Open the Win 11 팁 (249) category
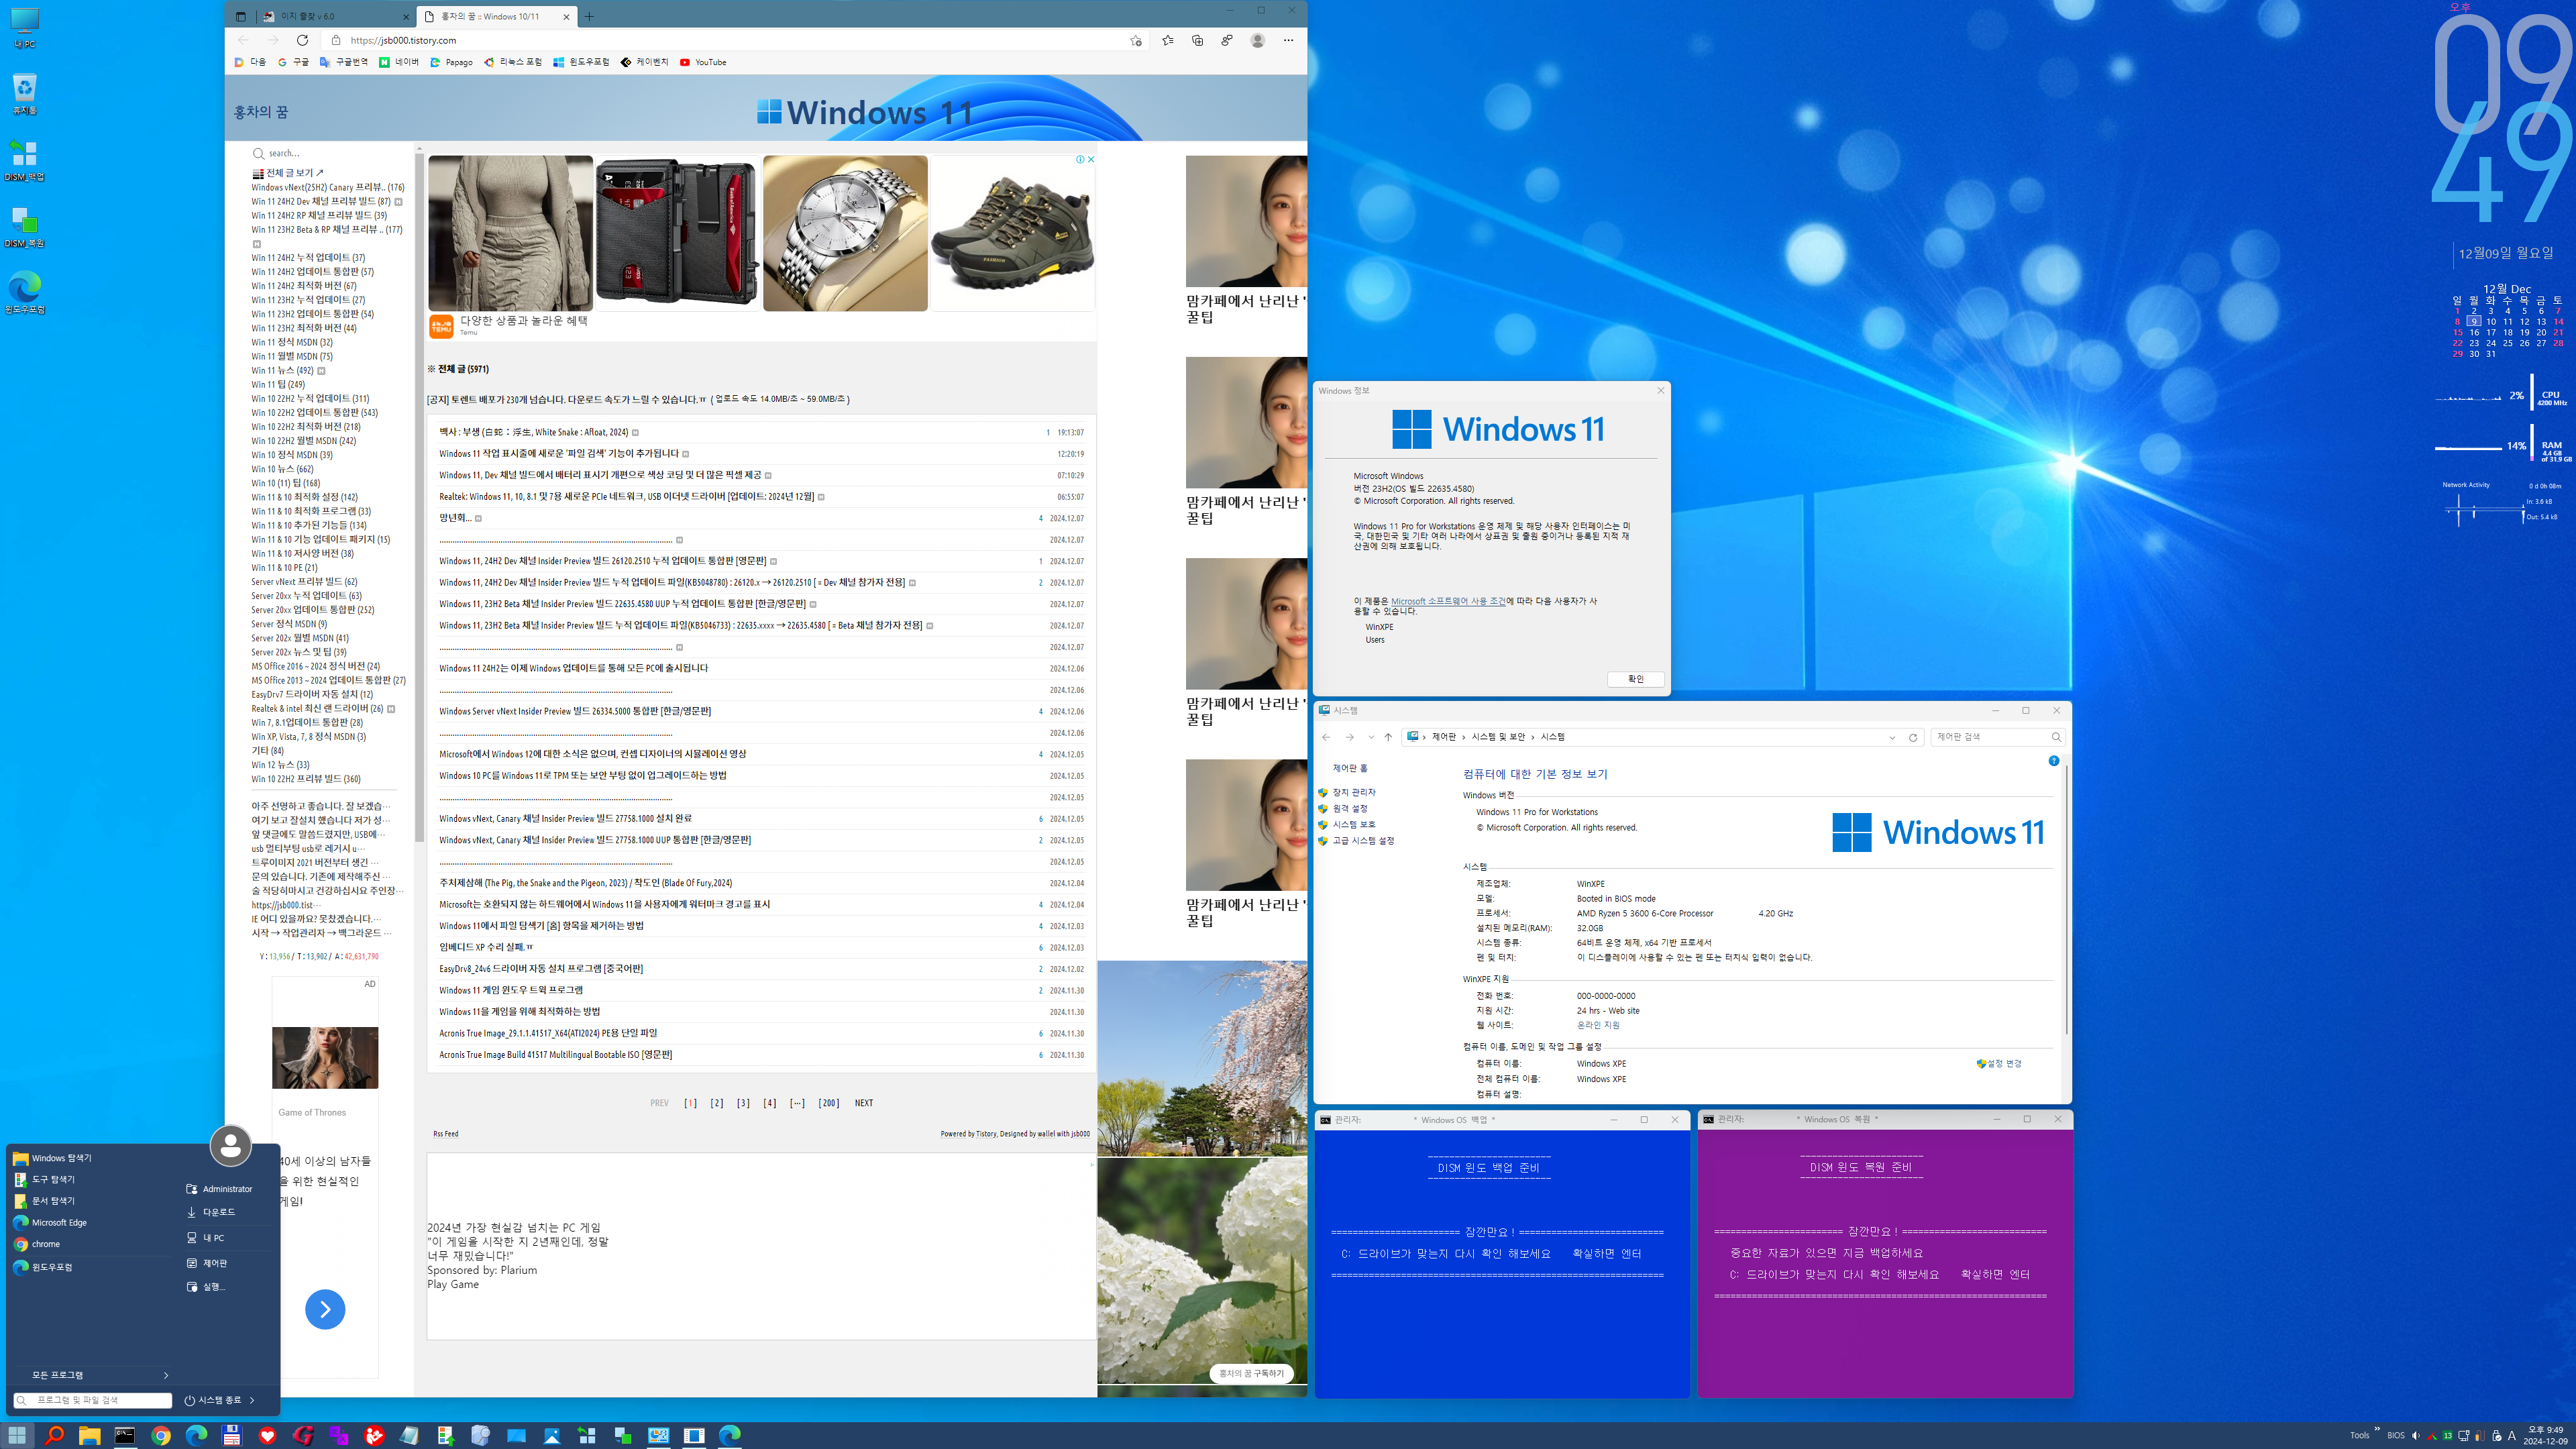2576x1449 pixels. click(x=278, y=384)
